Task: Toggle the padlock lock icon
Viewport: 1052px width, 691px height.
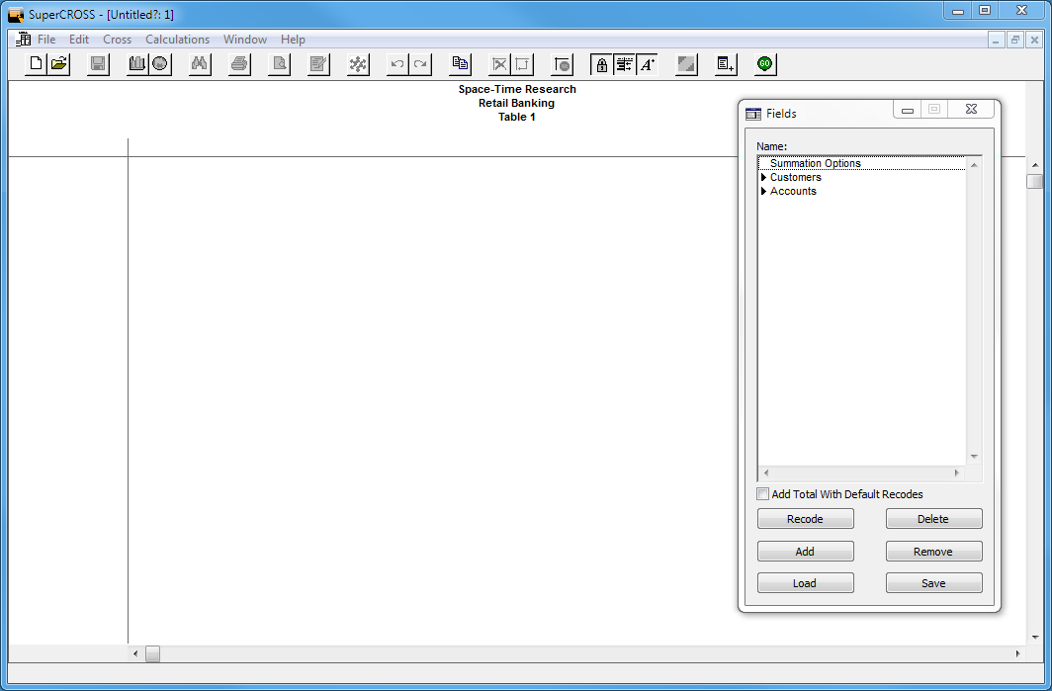Action: 601,64
